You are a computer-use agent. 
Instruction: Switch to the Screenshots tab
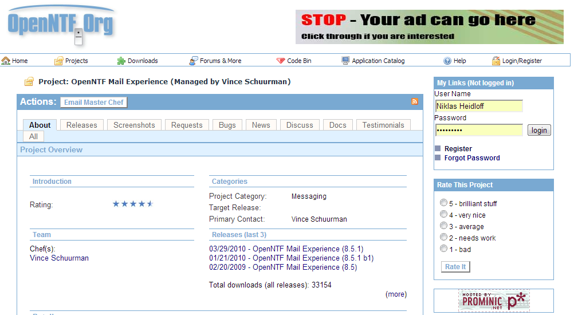coord(134,125)
